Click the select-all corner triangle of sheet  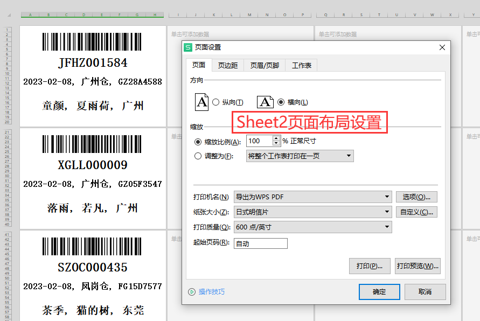click(x=9, y=15)
